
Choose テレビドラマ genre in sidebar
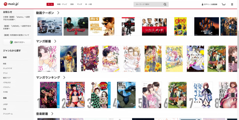pyautogui.click(x=8, y=68)
